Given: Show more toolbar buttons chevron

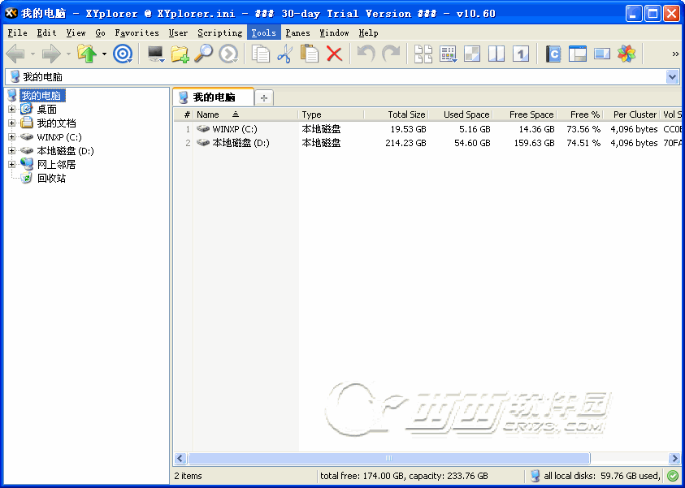Looking at the screenshot, I should pos(675,54).
